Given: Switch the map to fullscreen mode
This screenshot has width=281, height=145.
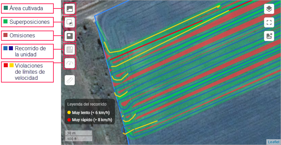Looking at the screenshot, I should click(269, 22).
